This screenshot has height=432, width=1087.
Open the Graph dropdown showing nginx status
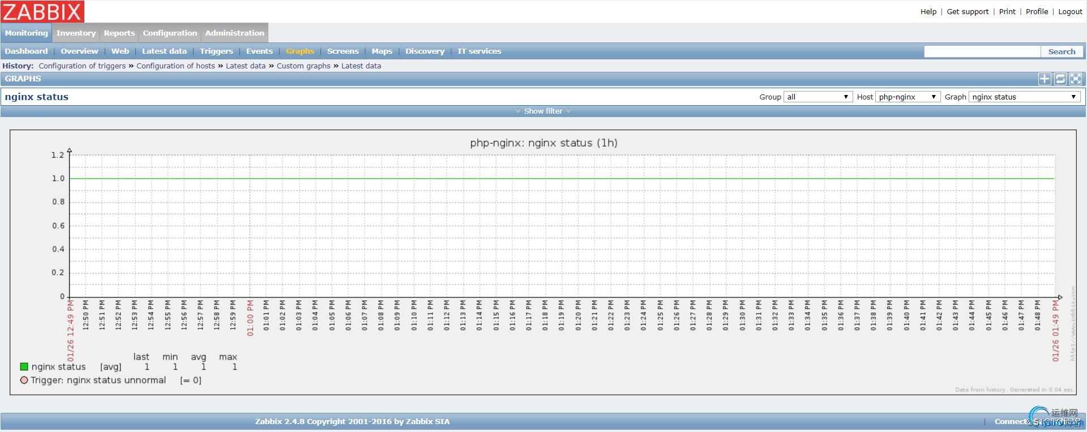[x=1024, y=97]
